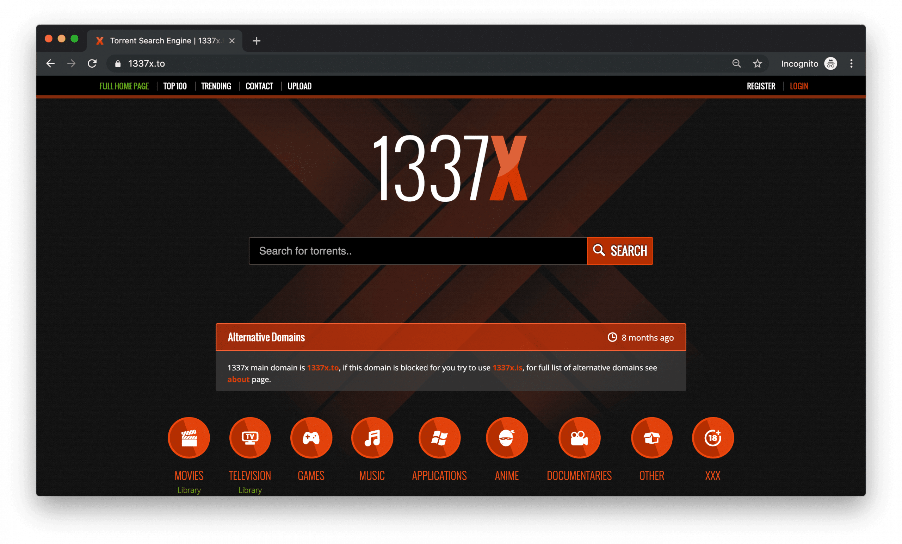Open the UPLOAD page

(299, 86)
